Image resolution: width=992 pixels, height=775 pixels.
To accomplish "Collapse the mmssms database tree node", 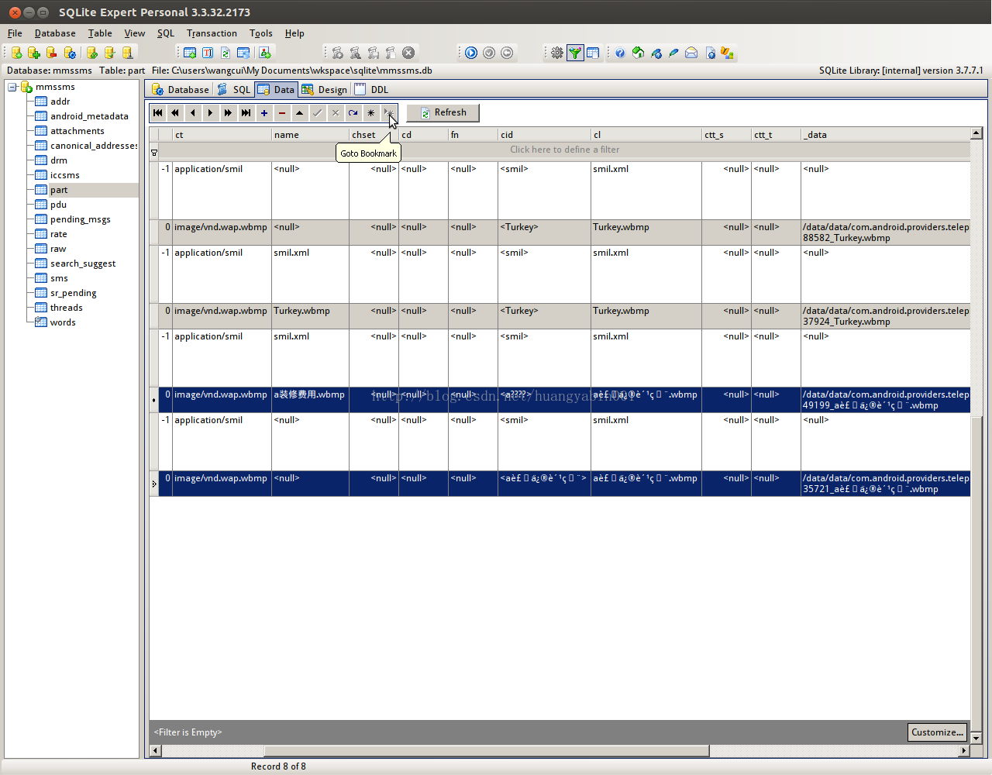I will (x=12, y=87).
